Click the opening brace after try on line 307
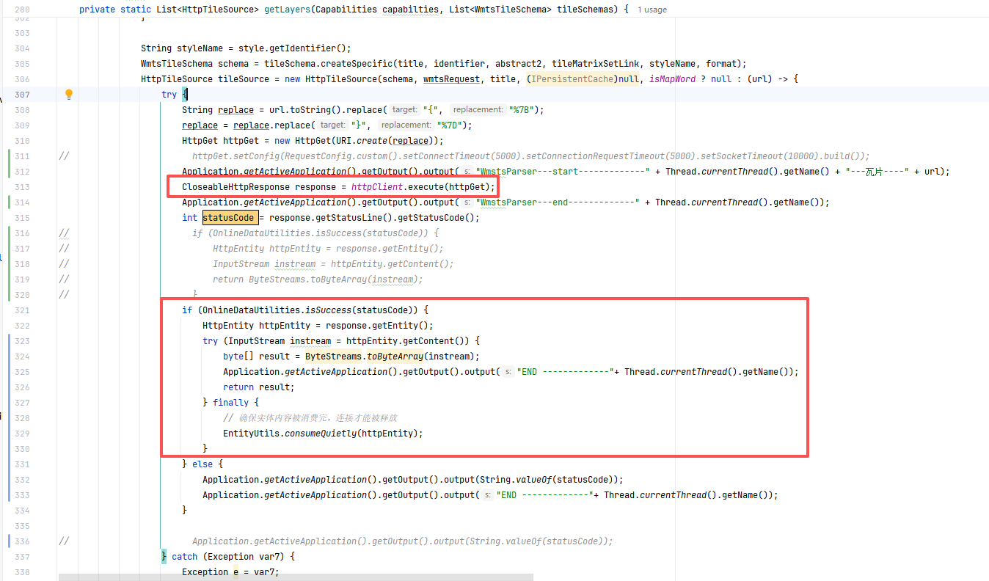The width and height of the screenshot is (989, 581). [185, 95]
